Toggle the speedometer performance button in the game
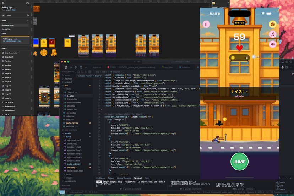Screen dimensions: 294x196 [x=273, y=24]
